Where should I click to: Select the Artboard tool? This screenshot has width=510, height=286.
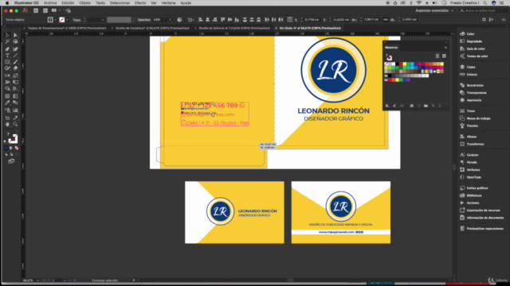click(x=7, y=118)
